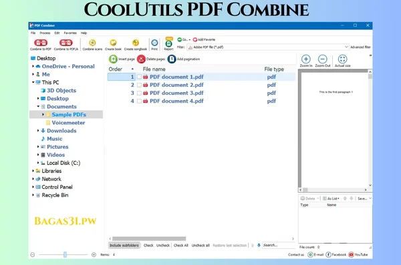Open the YouTube contact icon
This screenshot has height=265, width=401.
click(x=351, y=254)
